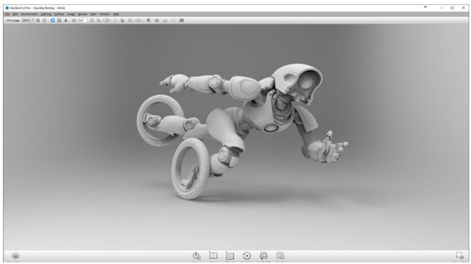Open the Project panel
Image resolution: width=471 pixels, height=264 pixels.
pos(230,255)
